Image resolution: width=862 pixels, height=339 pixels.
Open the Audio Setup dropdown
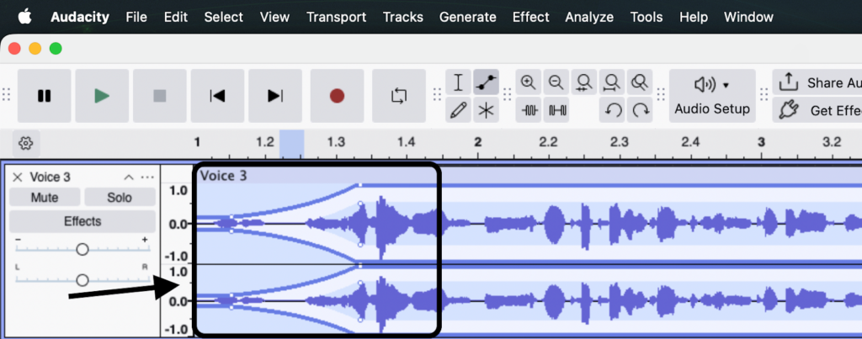[x=712, y=96]
